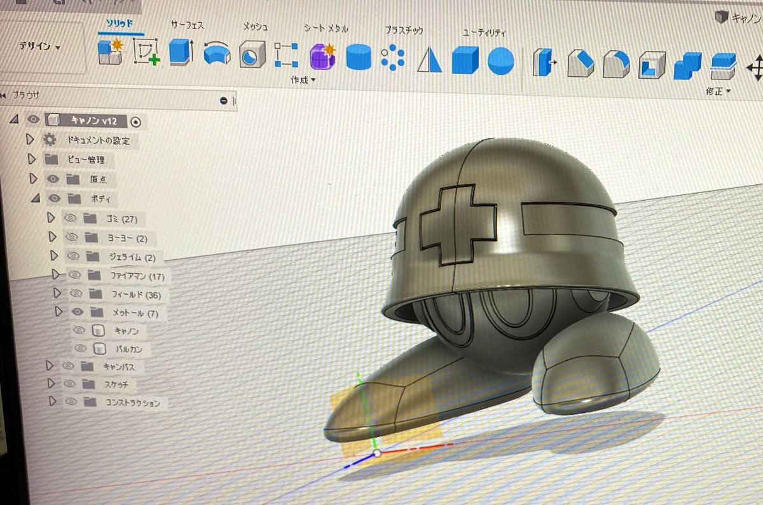763x505 pixels.
Task: Click the Combine tool icon
Action: (687, 66)
